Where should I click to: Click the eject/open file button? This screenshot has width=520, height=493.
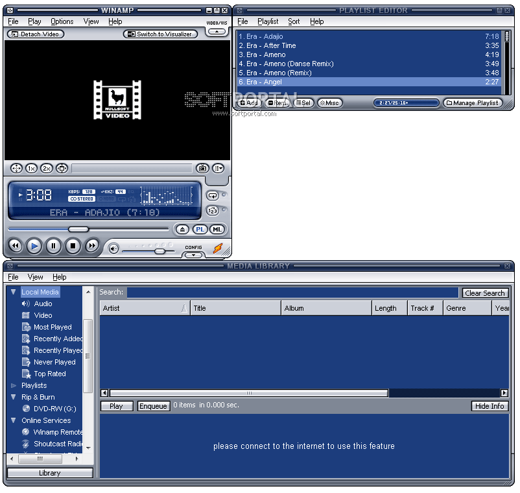[x=182, y=230]
